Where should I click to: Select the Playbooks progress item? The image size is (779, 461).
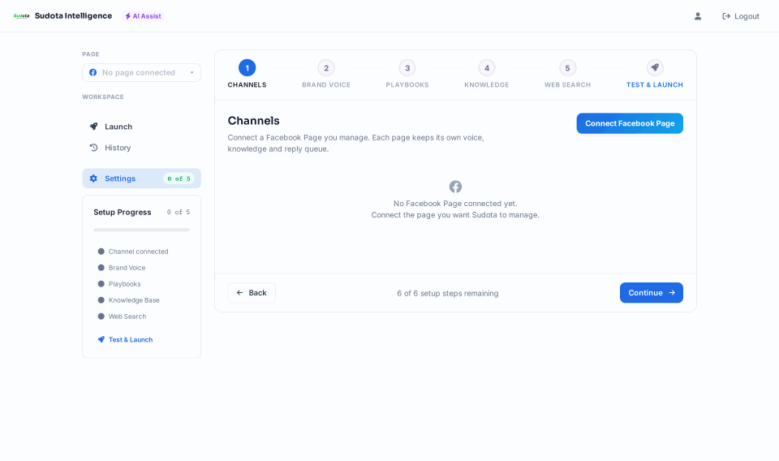[x=119, y=284]
